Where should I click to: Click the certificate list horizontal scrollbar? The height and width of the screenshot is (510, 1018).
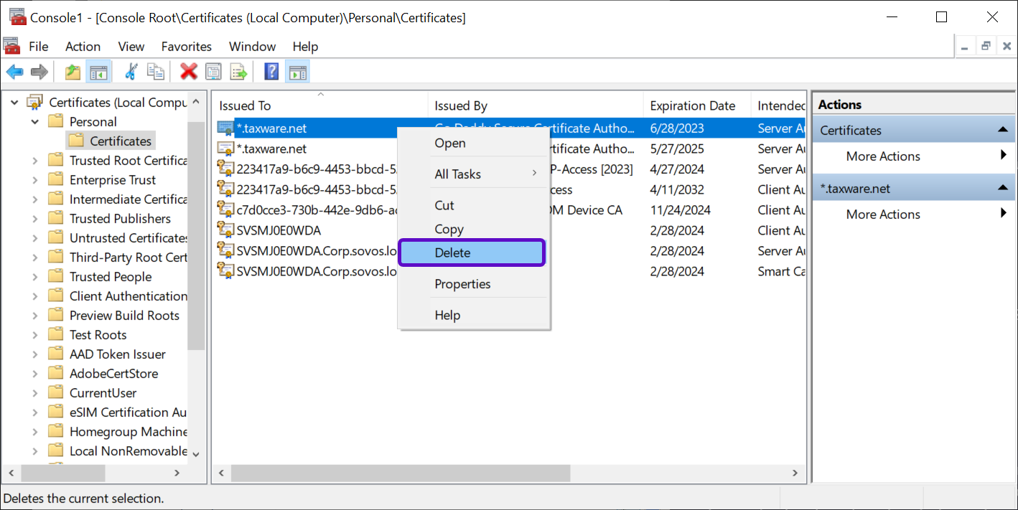click(x=401, y=473)
